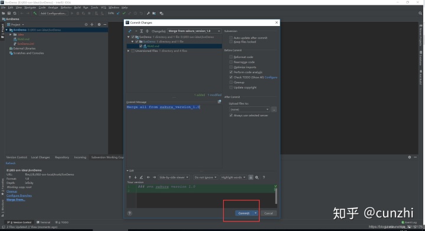425x231 pixels.
Task: Open the Navigate menu
Action: pyautogui.click(x=30, y=8)
